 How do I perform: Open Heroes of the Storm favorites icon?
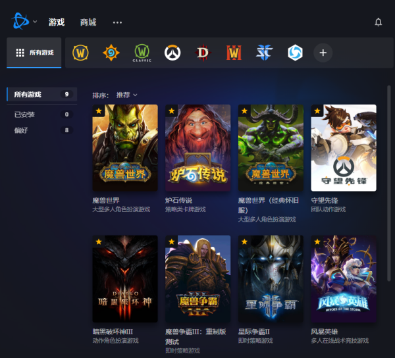click(x=295, y=53)
